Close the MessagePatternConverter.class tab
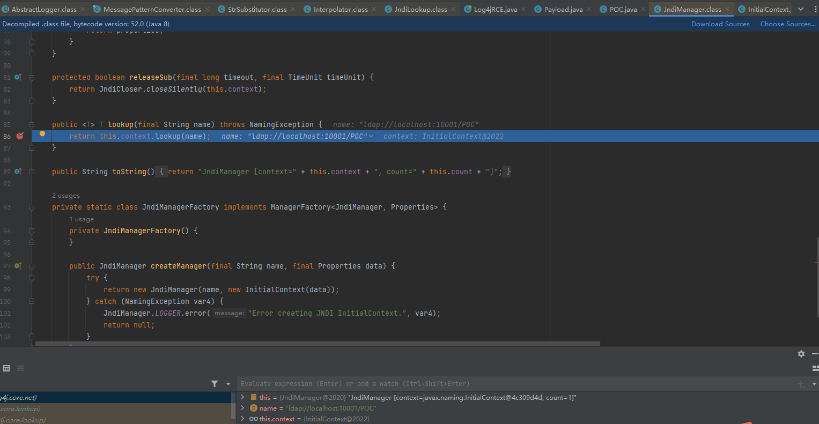819x424 pixels. 207,9
